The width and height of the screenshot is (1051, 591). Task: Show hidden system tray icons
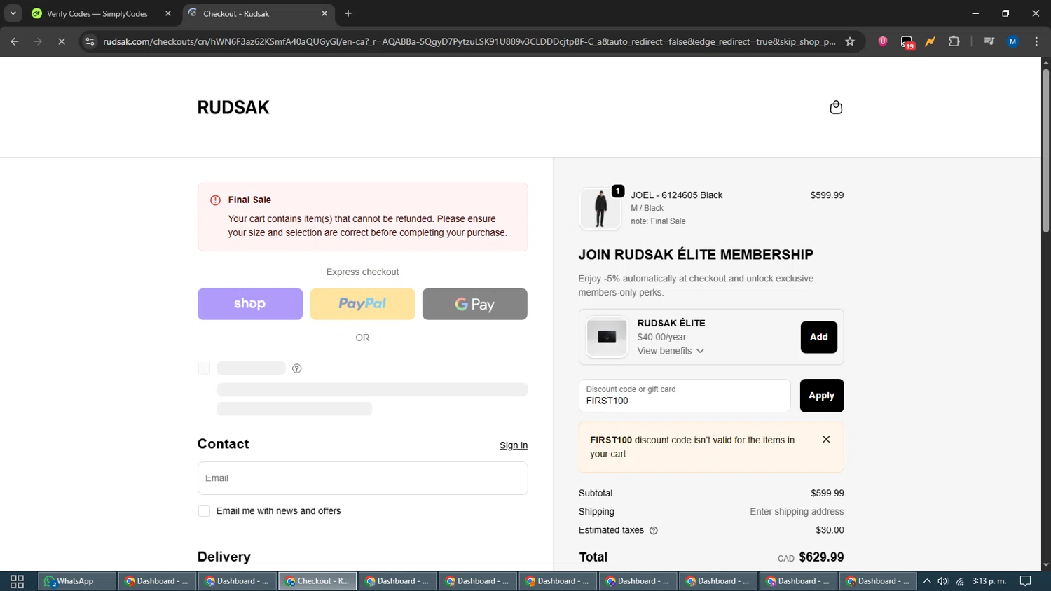pyautogui.click(x=927, y=581)
